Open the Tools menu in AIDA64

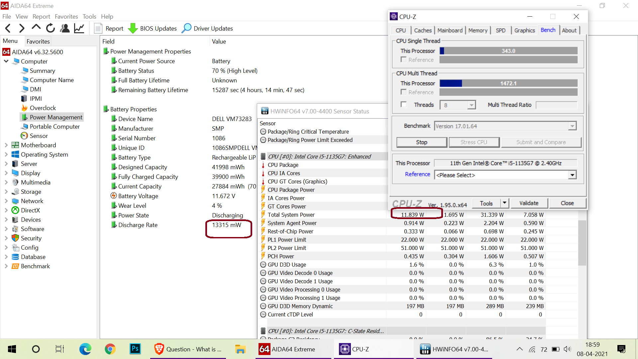[89, 17]
